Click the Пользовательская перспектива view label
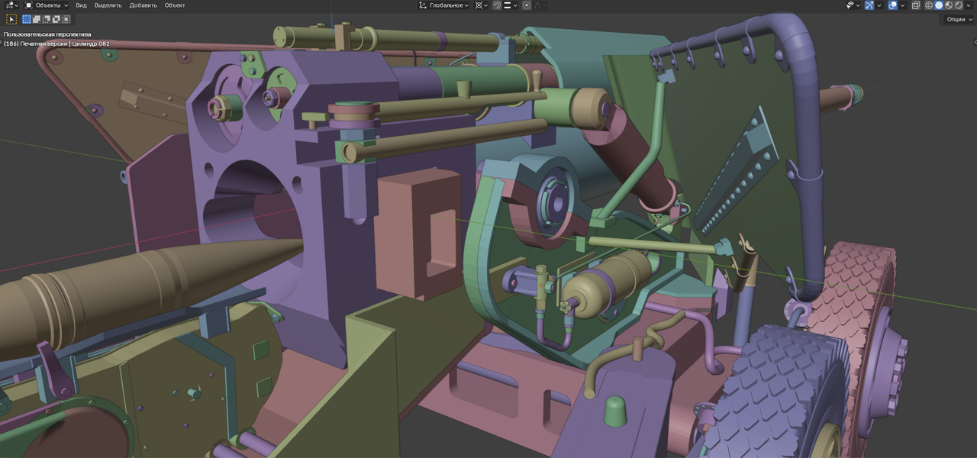 47,34
